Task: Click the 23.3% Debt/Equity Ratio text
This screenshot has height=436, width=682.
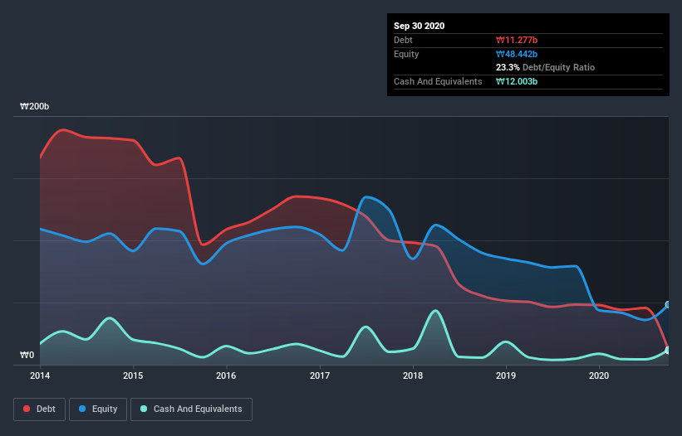Action: [546, 67]
